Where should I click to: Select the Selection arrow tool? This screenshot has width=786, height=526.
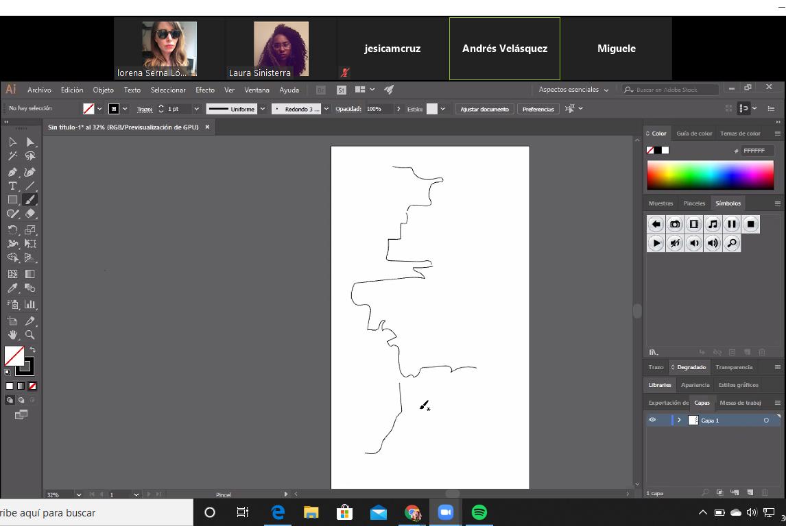12,142
